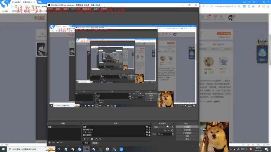Reload the page with the green refresh icon
Viewport: 271px width, 152px height.
[x=16, y=6]
